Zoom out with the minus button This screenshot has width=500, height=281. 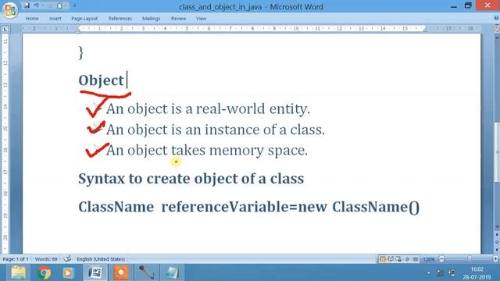point(441,258)
